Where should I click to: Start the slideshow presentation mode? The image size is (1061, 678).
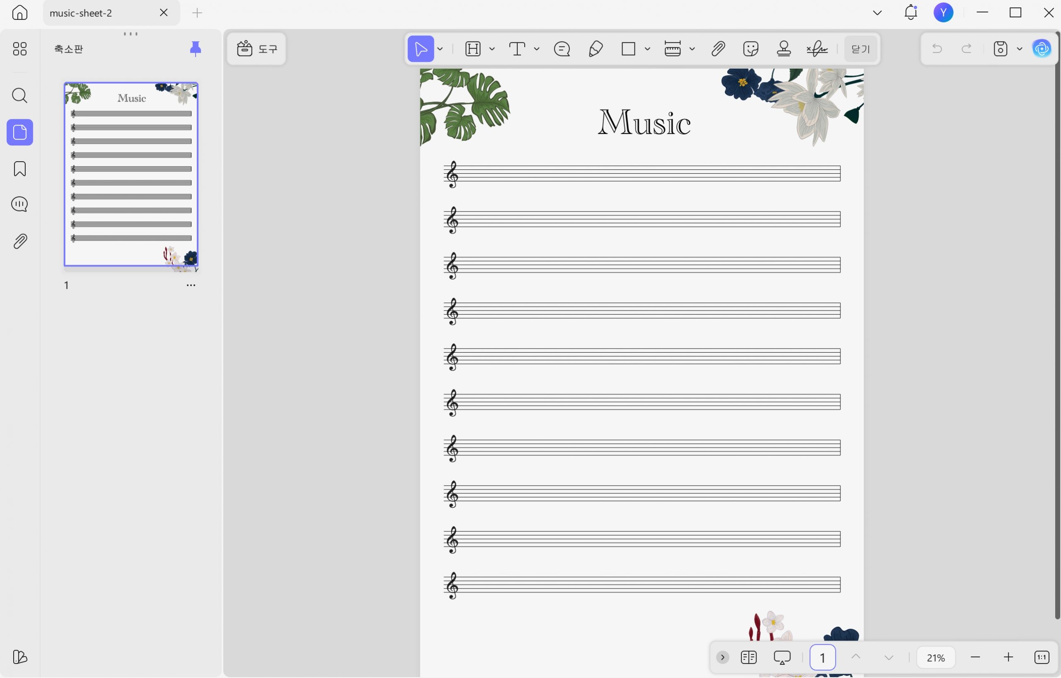click(782, 658)
